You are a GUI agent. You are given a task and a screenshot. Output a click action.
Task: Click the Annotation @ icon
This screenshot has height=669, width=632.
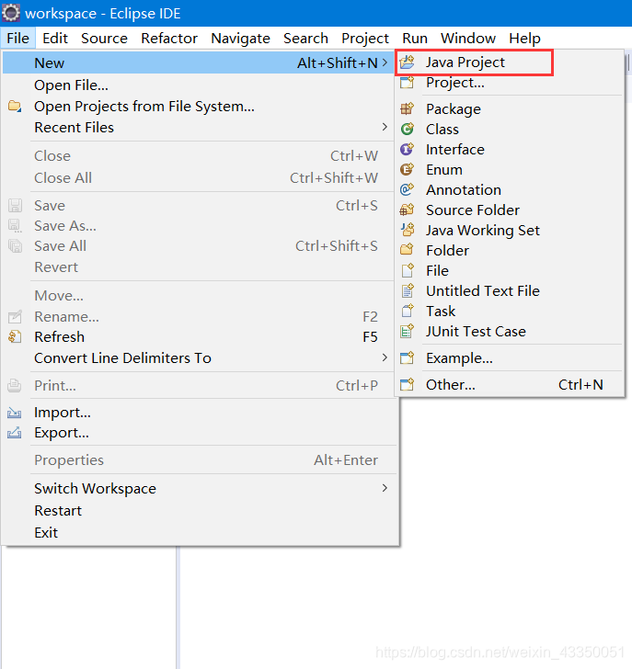(407, 189)
